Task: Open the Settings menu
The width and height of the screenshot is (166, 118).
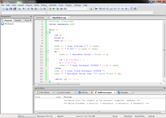Action: [x=77, y=5]
